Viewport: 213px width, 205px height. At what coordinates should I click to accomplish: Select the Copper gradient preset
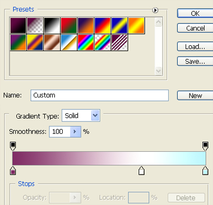pos(52,43)
